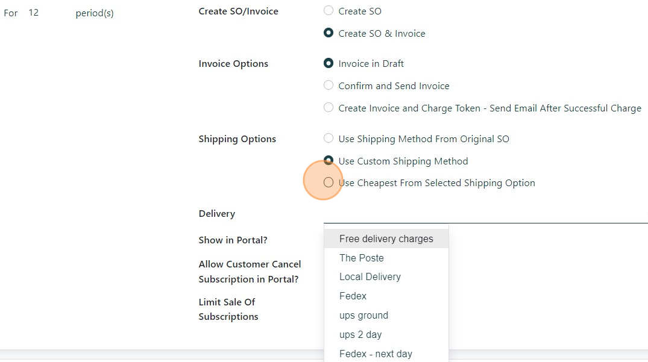Select Local Delivery from dropdown
The width and height of the screenshot is (648, 362).
pos(370,277)
